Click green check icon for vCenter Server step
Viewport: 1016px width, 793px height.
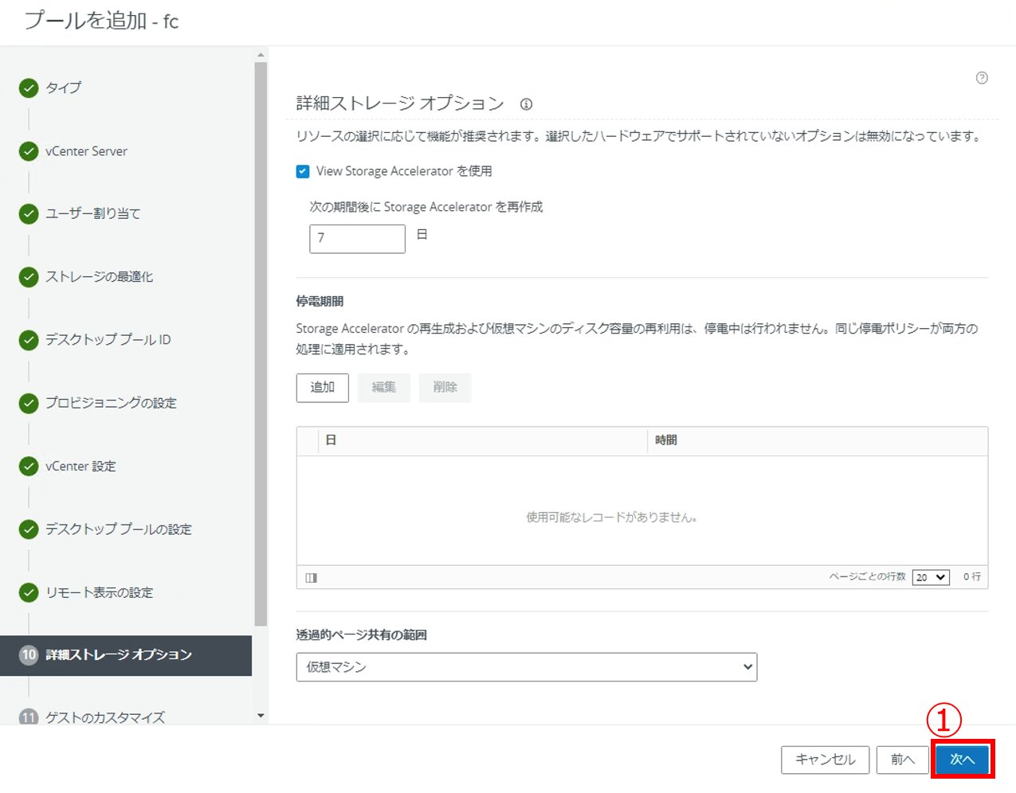click(29, 151)
